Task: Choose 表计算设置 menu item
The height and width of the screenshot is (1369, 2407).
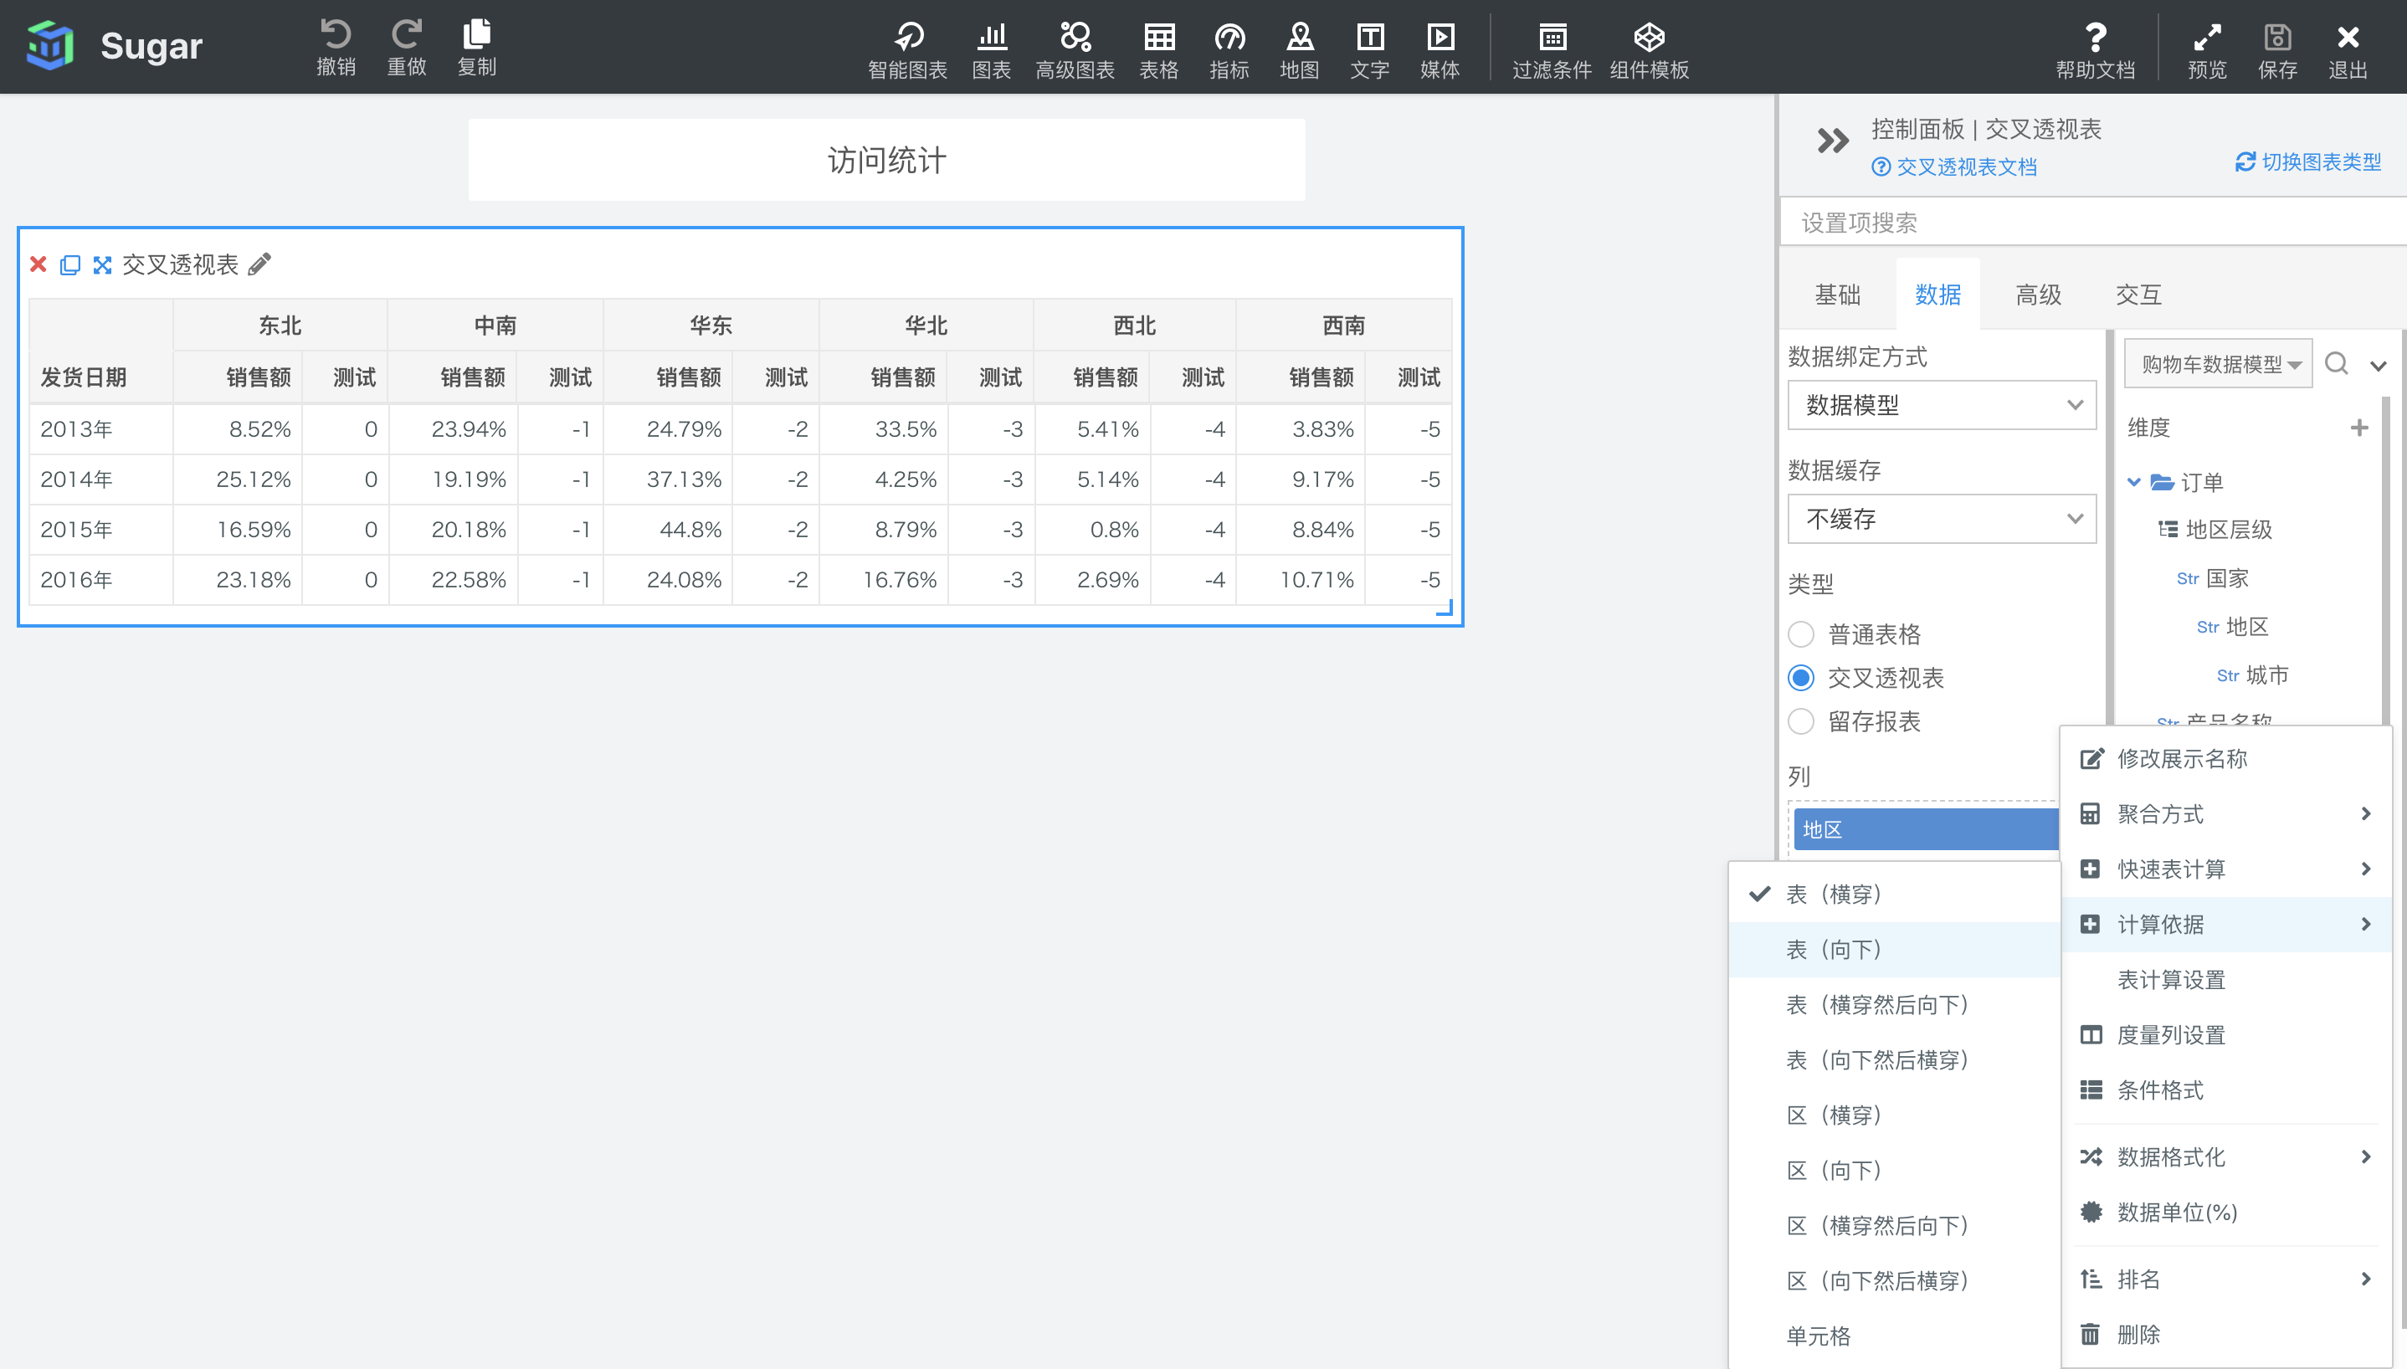Action: tap(2225, 981)
